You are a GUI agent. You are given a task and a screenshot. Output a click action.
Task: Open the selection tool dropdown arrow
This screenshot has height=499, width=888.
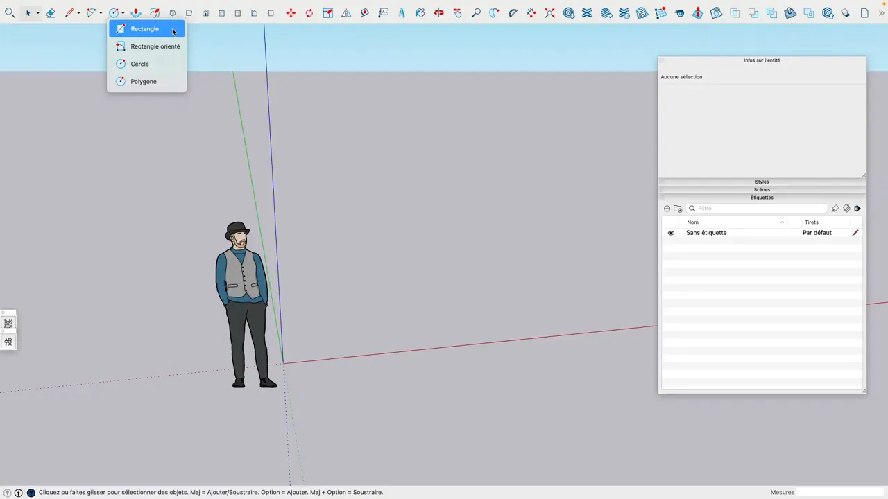tap(37, 12)
